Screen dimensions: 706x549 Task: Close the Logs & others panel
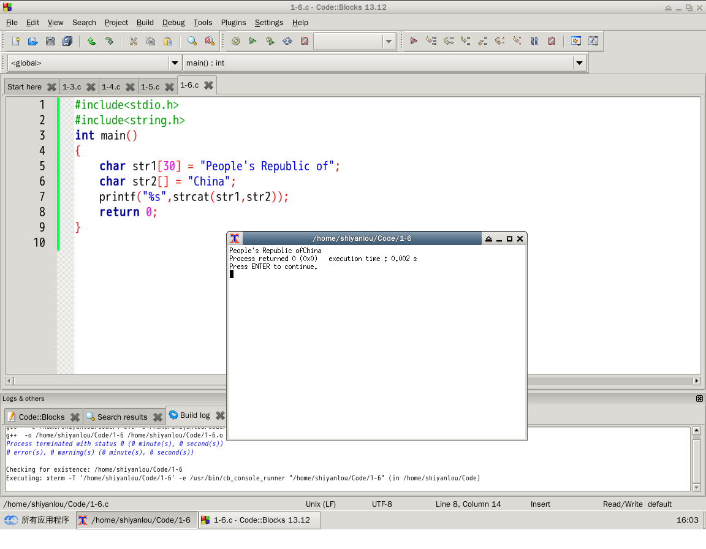click(x=699, y=399)
